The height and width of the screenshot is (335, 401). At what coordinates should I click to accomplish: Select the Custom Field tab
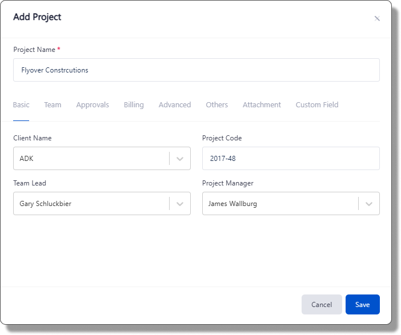(317, 105)
